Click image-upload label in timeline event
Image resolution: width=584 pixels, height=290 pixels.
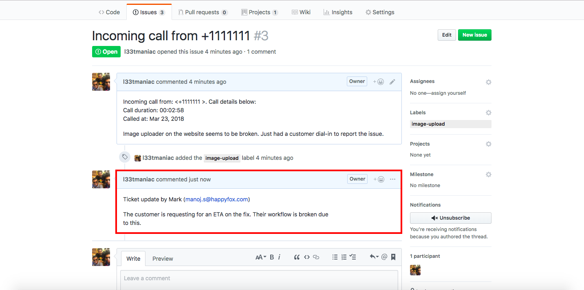(x=222, y=158)
